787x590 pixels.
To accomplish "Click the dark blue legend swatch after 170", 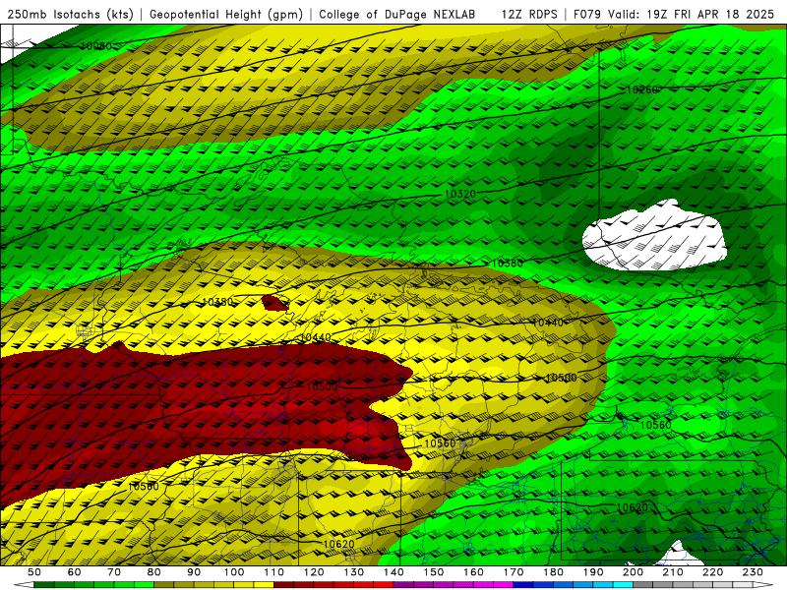I will tap(523, 585).
